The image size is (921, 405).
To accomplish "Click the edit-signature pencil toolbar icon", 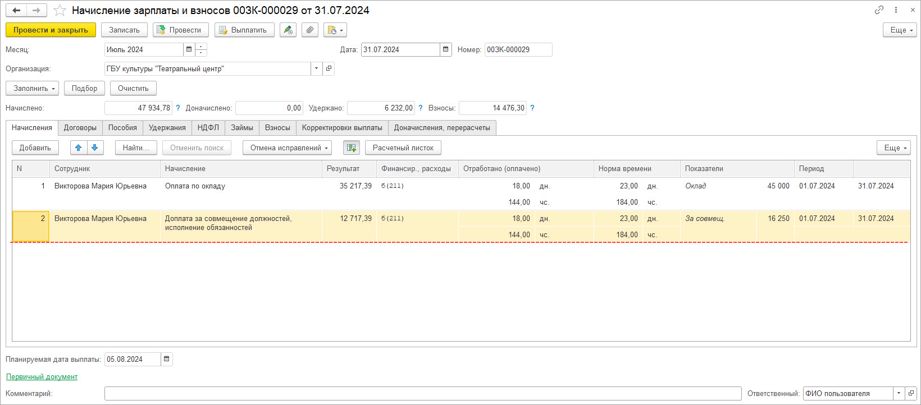I will (288, 30).
